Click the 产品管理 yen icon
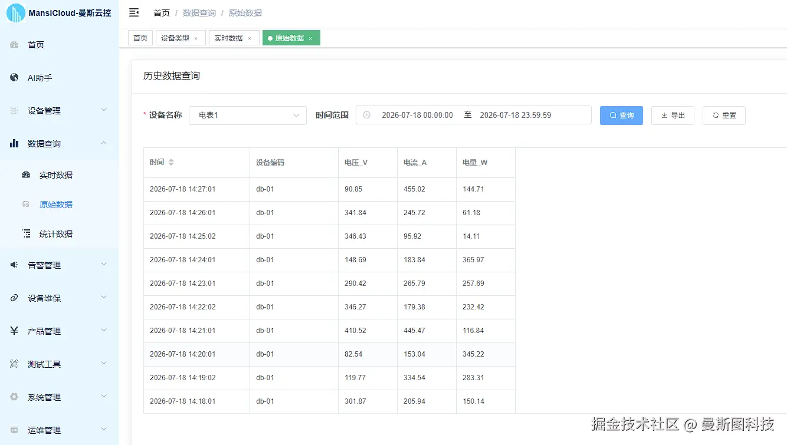The width and height of the screenshot is (787, 445). click(14, 331)
